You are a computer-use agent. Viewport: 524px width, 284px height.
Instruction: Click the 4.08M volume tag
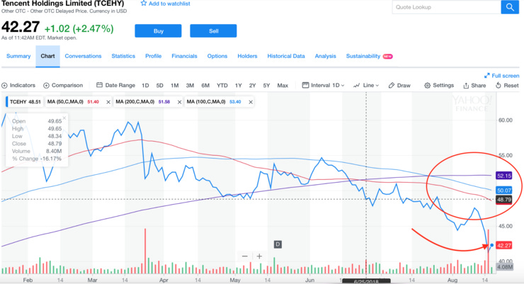point(505,266)
